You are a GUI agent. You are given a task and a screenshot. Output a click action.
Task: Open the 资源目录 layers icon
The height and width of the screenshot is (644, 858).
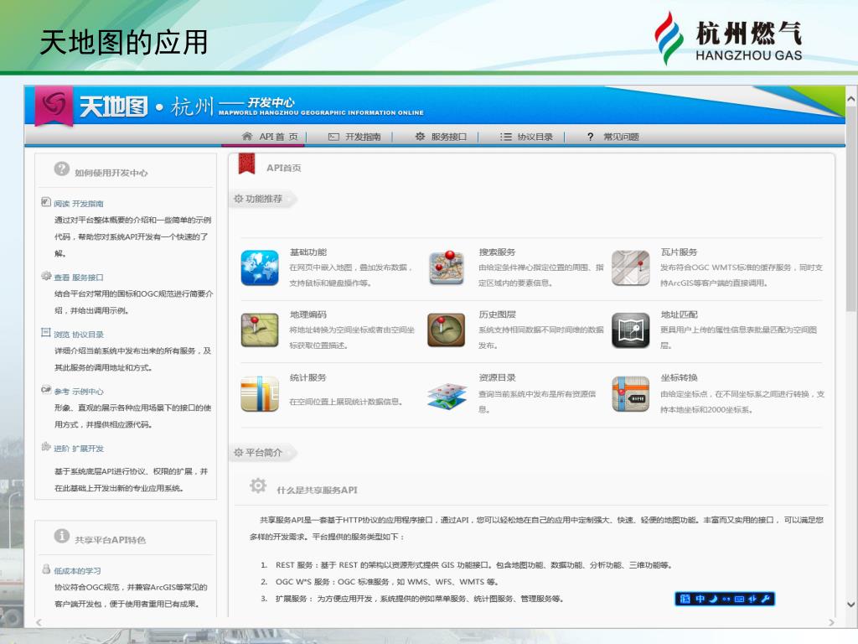click(447, 396)
